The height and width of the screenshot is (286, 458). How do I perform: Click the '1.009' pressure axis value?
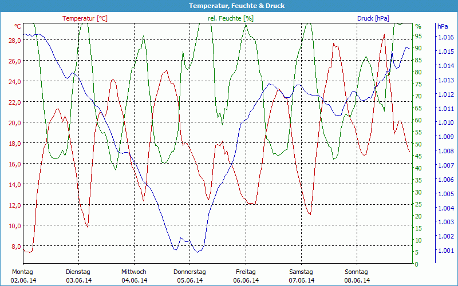coord(446,137)
